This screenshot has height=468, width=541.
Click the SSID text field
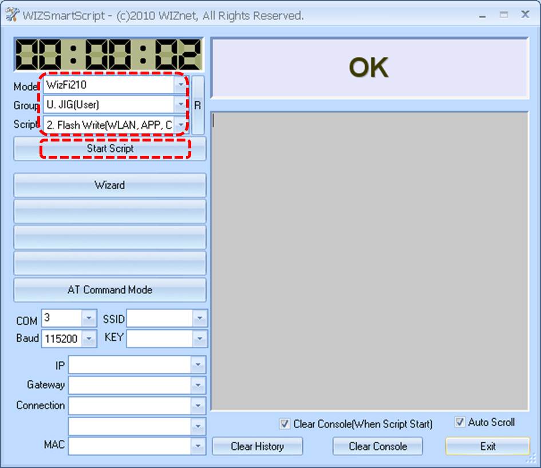160,318
